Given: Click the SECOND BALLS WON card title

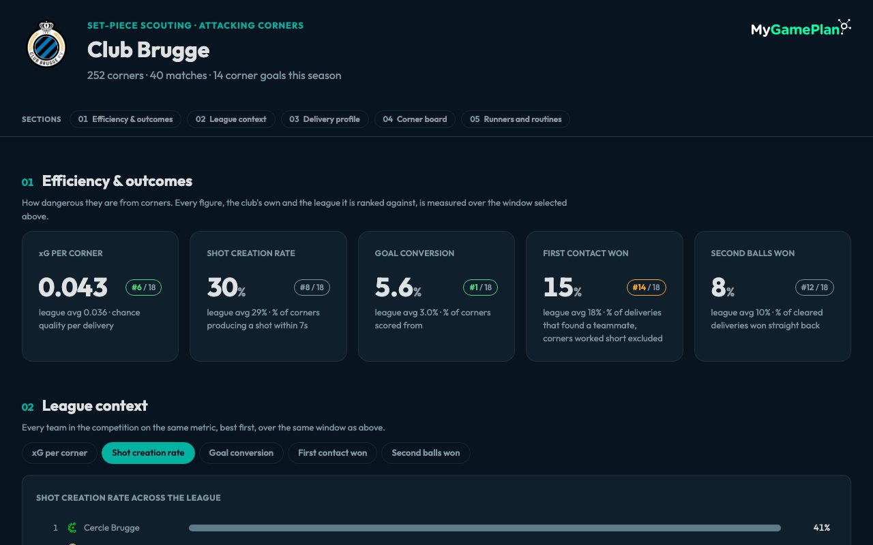Looking at the screenshot, I should pos(753,253).
